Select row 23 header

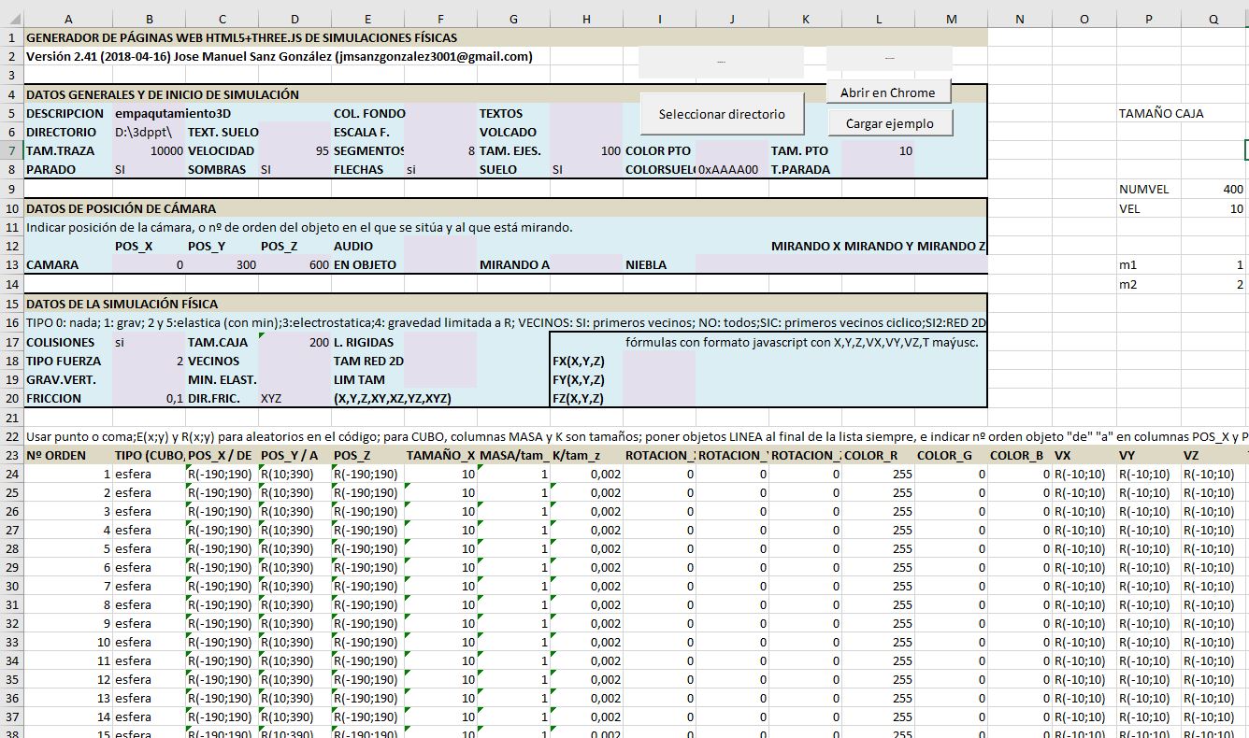pos(11,456)
